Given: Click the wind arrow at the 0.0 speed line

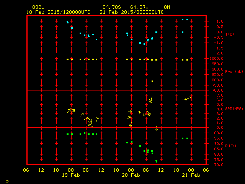Looking at the screenshot, I should click(x=156, y=128).
